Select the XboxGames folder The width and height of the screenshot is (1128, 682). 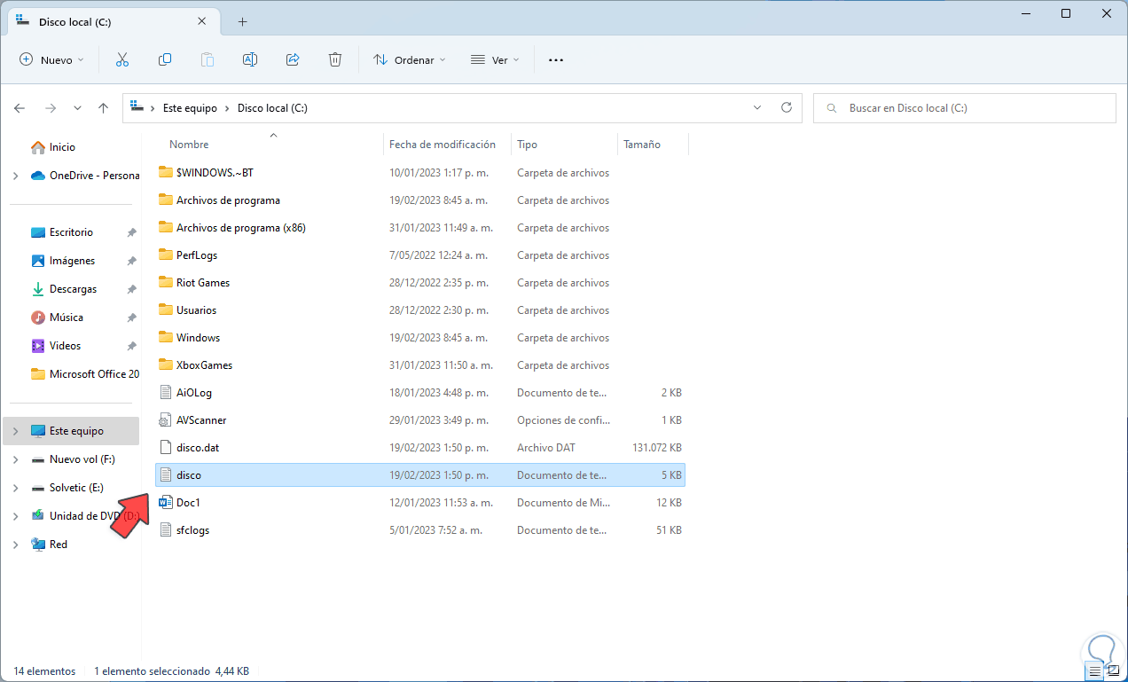click(420, 365)
